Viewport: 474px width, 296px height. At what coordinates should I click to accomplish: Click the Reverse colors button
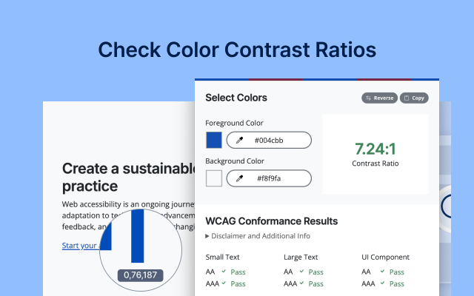coord(379,98)
